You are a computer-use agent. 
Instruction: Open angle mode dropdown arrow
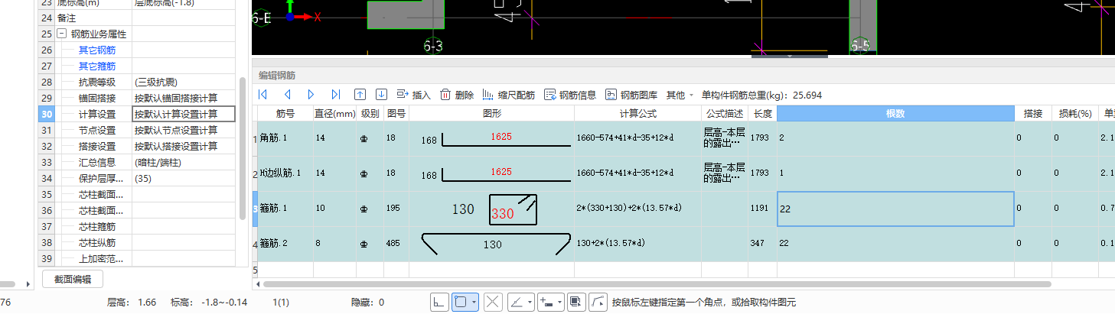pyautogui.click(x=530, y=302)
